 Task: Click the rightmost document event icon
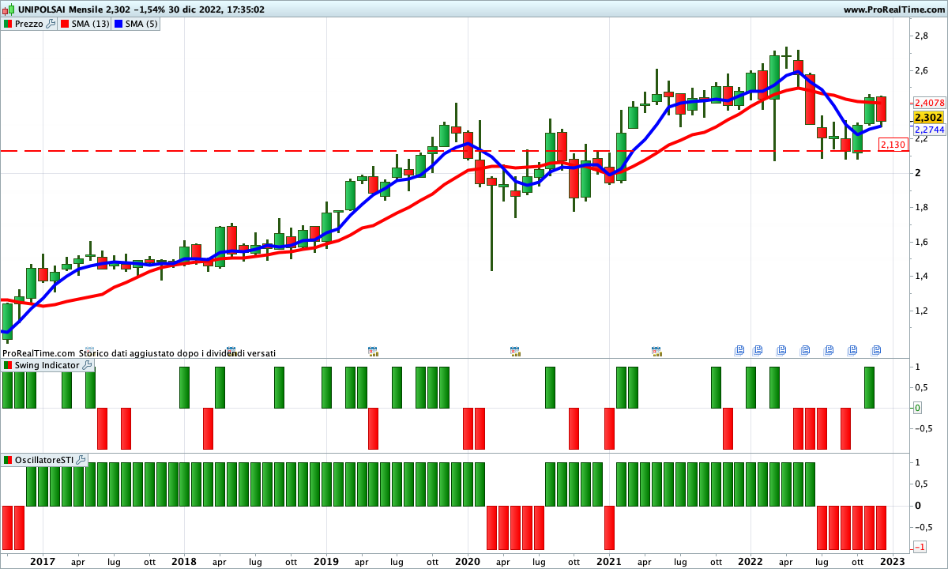coord(876,350)
